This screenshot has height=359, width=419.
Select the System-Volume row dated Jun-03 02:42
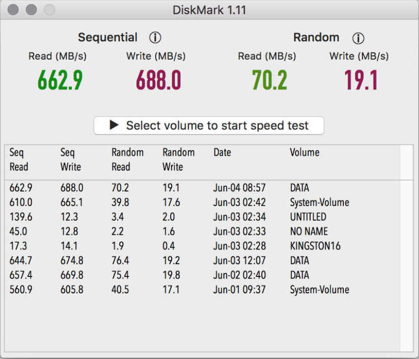point(199,202)
